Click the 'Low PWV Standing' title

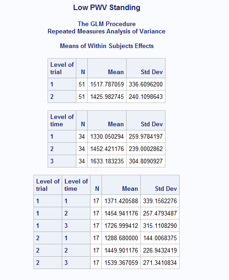107,7
